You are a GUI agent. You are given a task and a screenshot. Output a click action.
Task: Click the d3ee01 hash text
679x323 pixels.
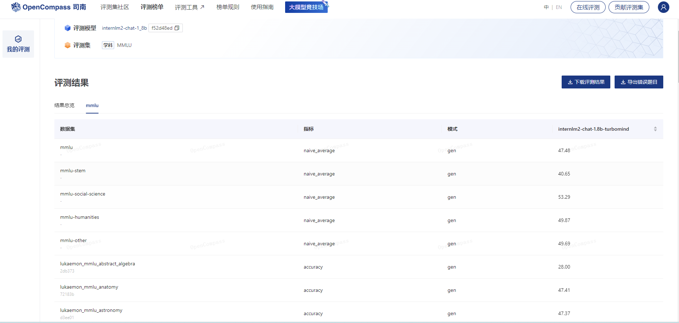[x=67, y=318]
